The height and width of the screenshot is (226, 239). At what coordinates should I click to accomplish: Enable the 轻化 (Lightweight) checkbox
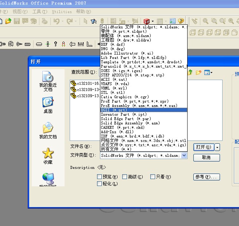coord(99,183)
